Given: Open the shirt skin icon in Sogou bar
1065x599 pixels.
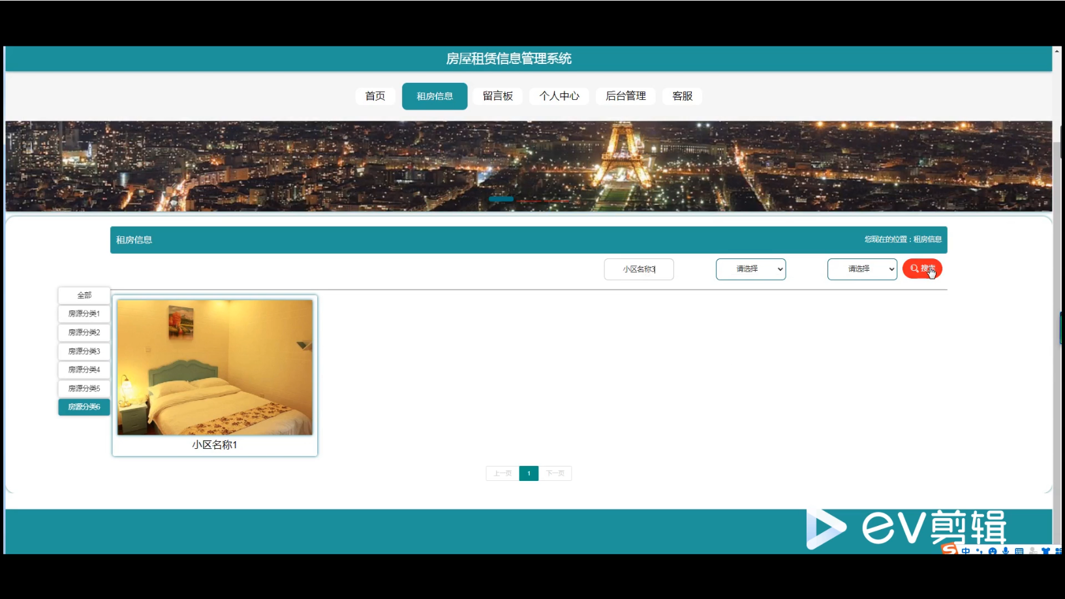Looking at the screenshot, I should (1046, 551).
